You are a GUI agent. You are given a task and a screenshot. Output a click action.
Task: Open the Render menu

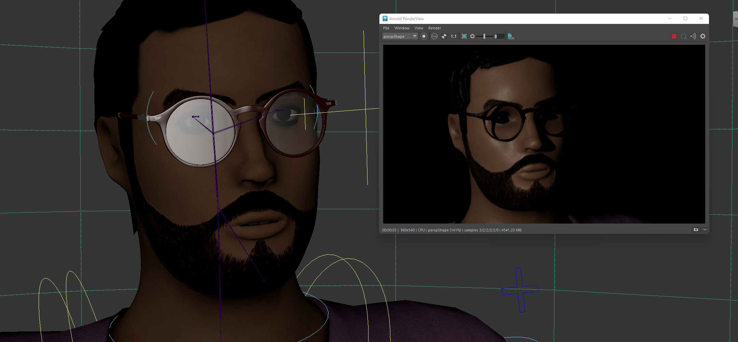tap(434, 28)
